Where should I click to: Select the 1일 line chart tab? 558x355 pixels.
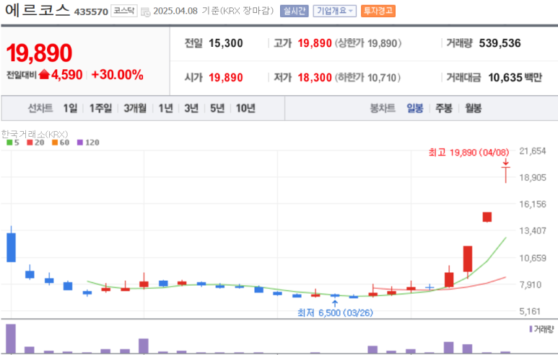coord(70,108)
